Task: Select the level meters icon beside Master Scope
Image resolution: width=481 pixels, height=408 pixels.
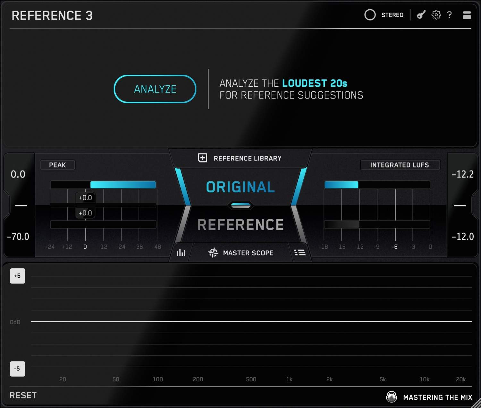Action: (x=181, y=253)
